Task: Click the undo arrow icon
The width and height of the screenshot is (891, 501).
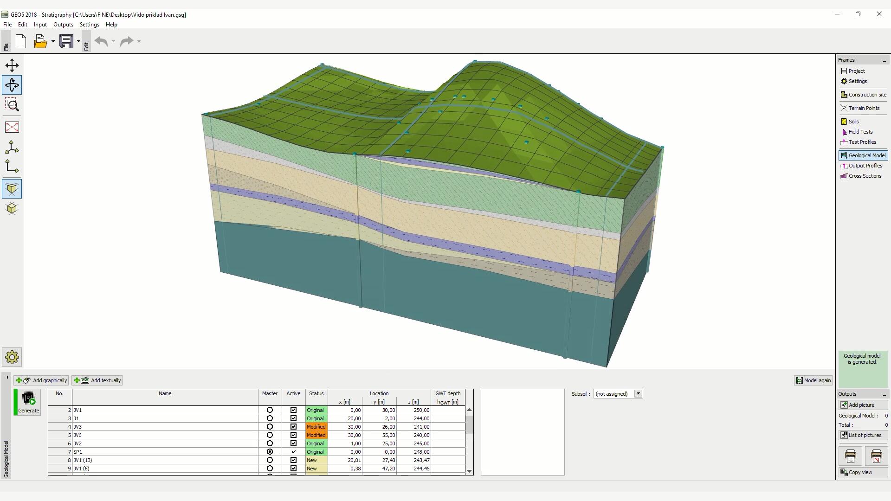Action: [x=101, y=41]
